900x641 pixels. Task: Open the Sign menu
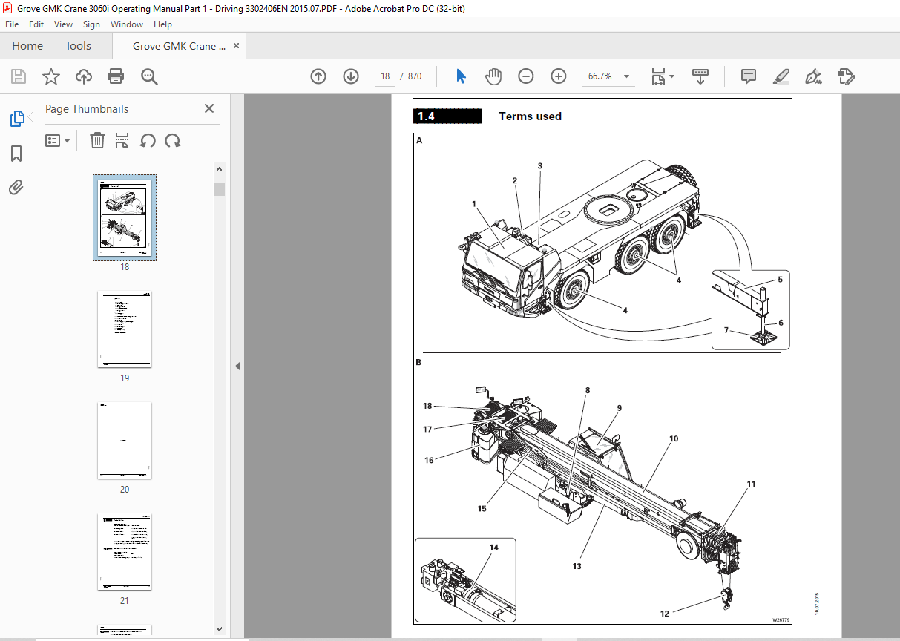(91, 24)
